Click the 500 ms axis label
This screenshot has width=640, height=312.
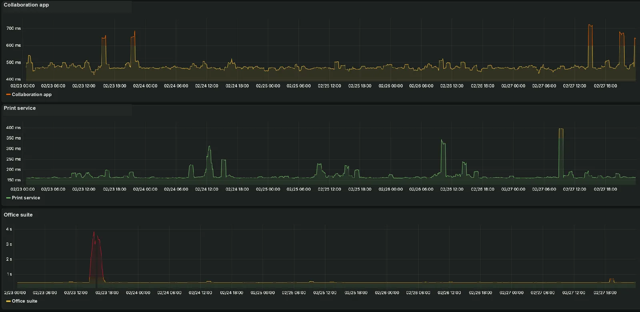click(14, 62)
